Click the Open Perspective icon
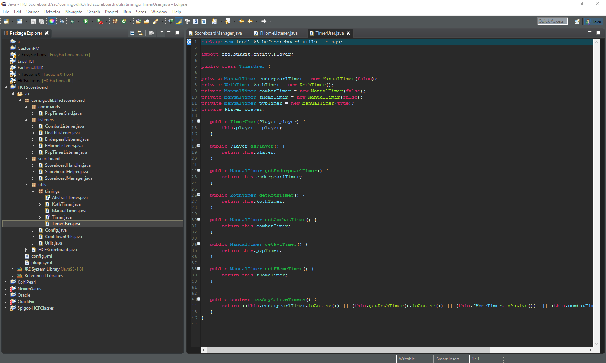This screenshot has height=363, width=606. (577, 22)
